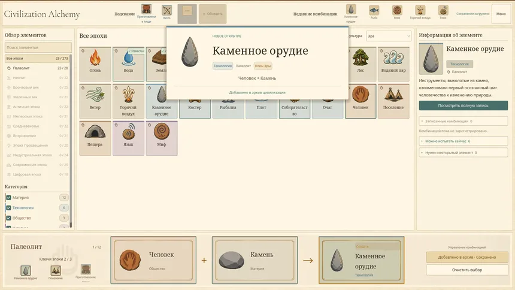Open the Эра sort dropdown
Image resolution: width=515 pixels, height=290 pixels.
(389, 36)
